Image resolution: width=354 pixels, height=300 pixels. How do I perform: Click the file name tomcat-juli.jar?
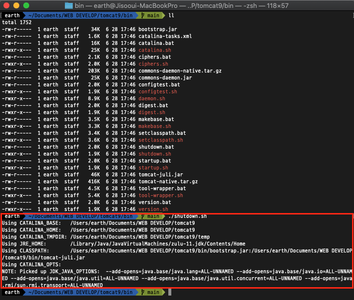(x=161, y=174)
